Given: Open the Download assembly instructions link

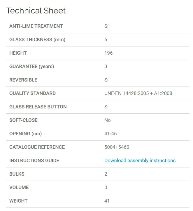Looking at the screenshot, I should tap(140, 160).
